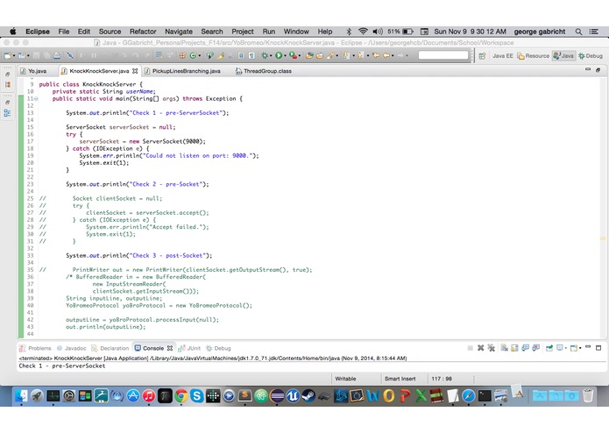The height and width of the screenshot is (433, 609).
Task: Open the Back history dropdown arrow
Action: pos(393,56)
